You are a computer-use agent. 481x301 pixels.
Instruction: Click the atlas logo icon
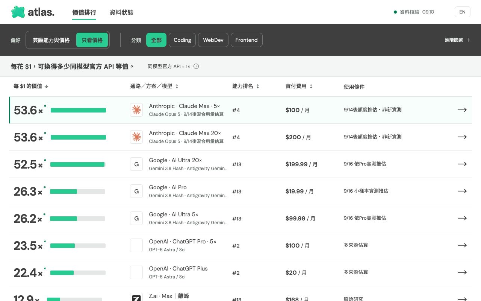(18, 12)
